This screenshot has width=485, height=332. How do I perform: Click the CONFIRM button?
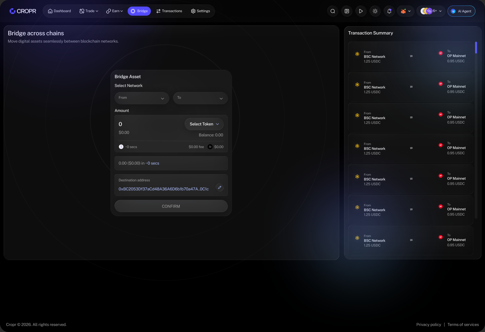pyautogui.click(x=171, y=206)
